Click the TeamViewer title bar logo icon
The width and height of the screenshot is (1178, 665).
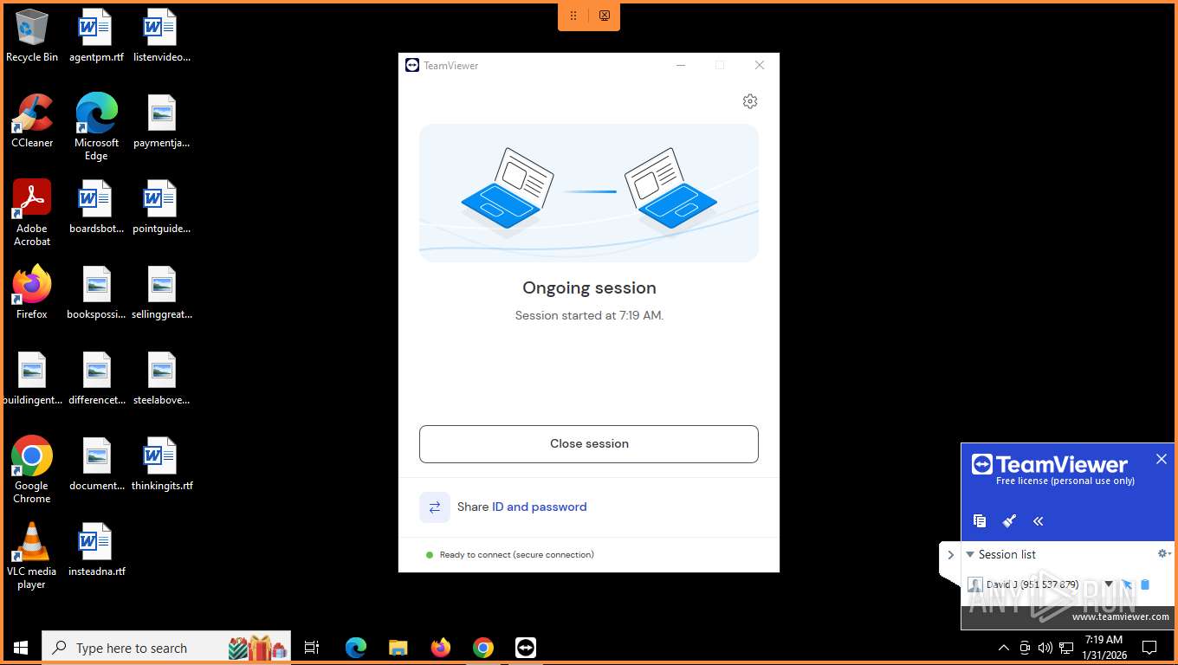[x=412, y=65]
